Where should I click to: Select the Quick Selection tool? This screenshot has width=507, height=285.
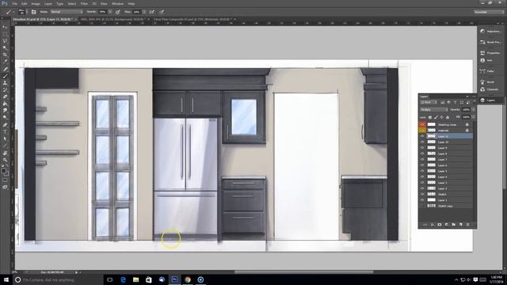pyautogui.click(x=5, y=47)
